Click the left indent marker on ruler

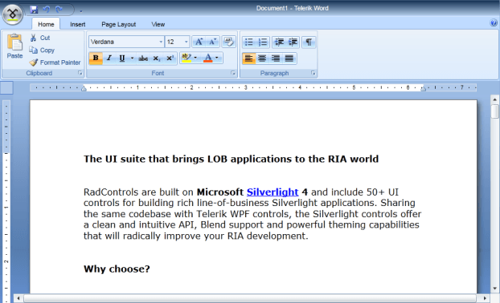(84, 88)
